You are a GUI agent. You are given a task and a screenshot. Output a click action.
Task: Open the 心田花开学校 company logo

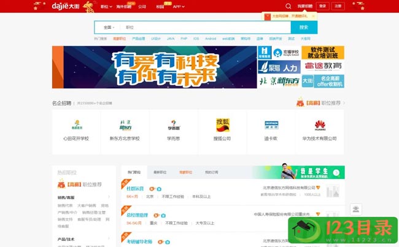point(77,125)
